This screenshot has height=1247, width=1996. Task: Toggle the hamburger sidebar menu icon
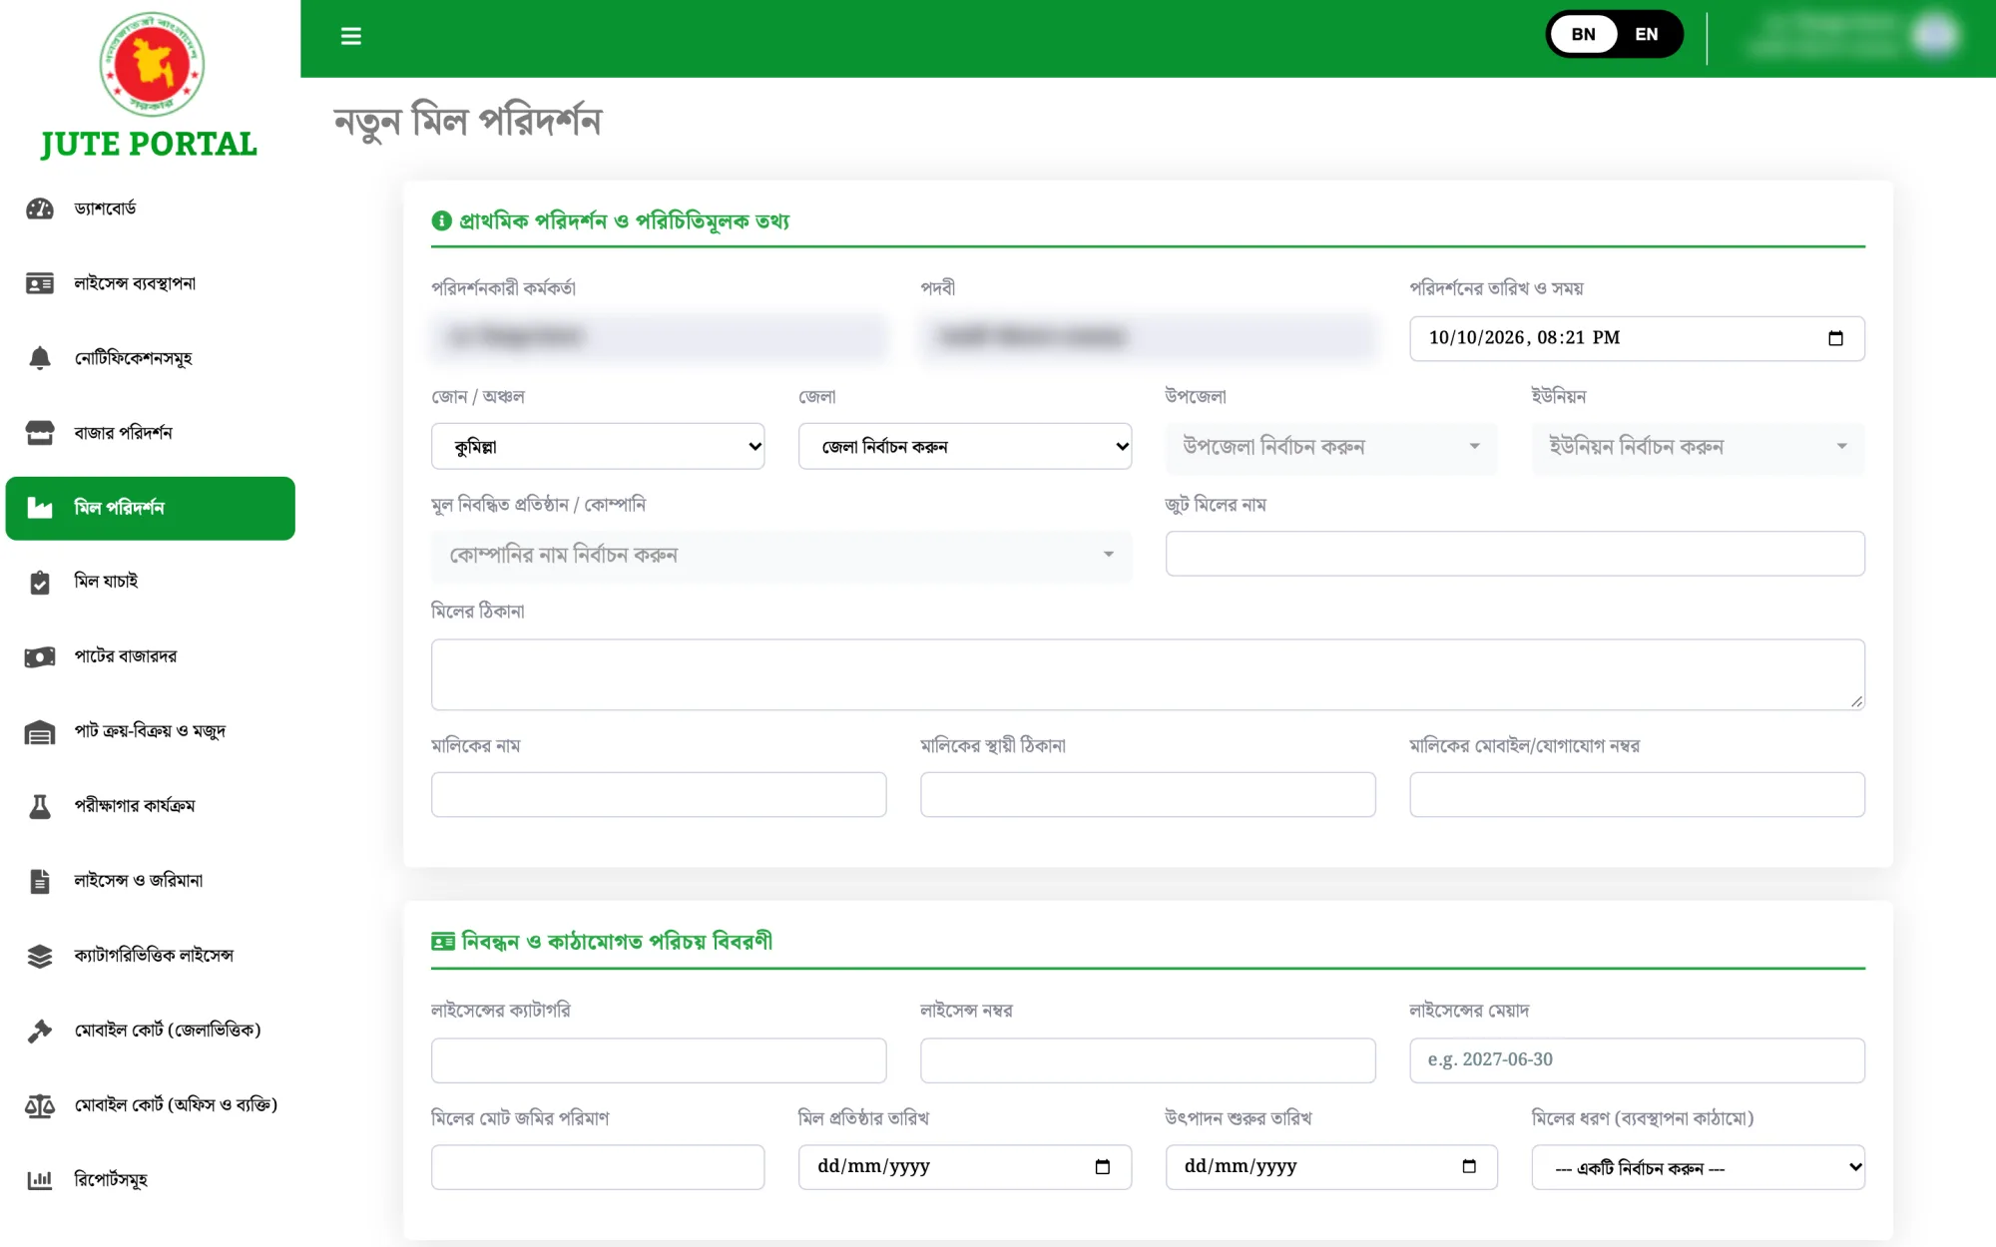[350, 36]
